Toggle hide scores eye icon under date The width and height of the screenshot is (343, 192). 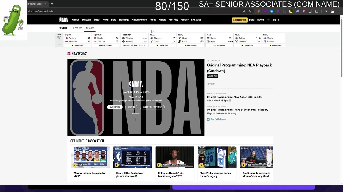click(59, 45)
